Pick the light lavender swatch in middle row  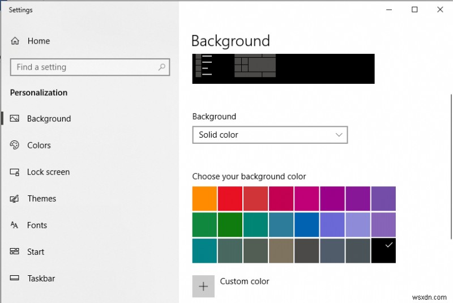pyautogui.click(x=358, y=224)
